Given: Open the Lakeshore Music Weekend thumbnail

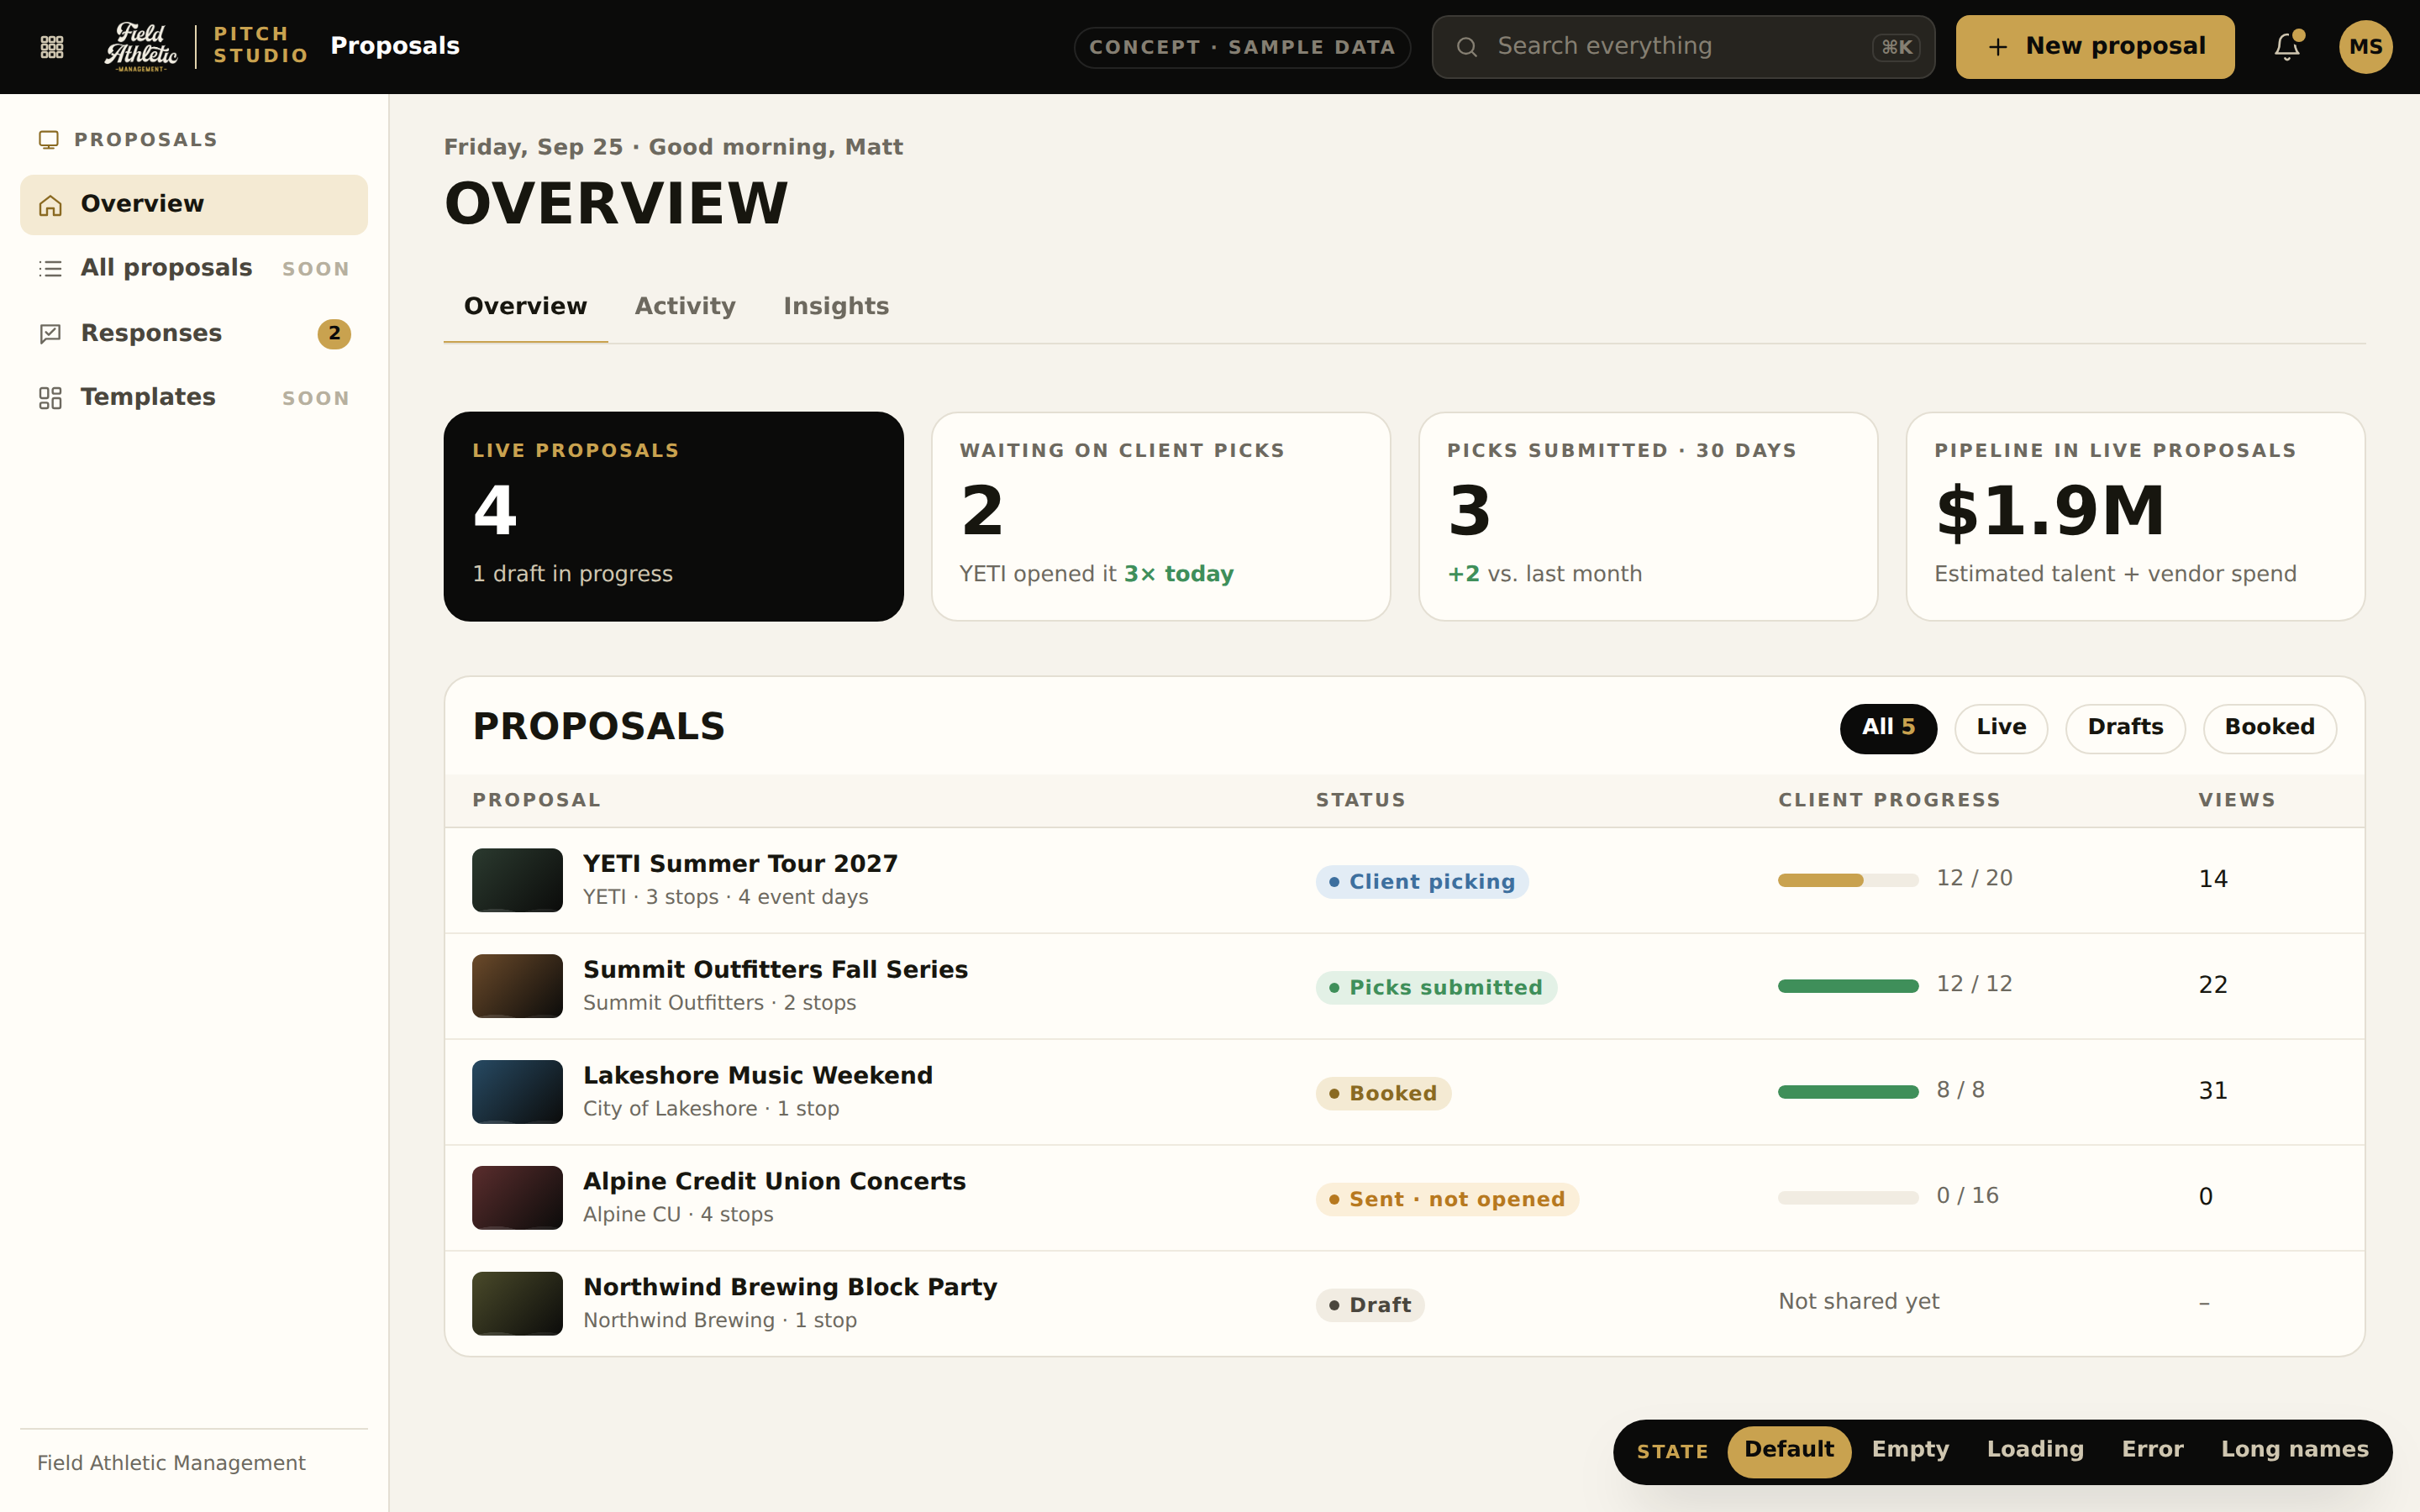Looking at the screenshot, I should [x=517, y=1092].
